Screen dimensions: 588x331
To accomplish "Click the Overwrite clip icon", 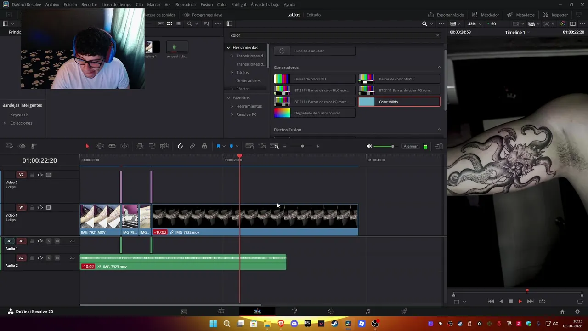I will coord(152,146).
